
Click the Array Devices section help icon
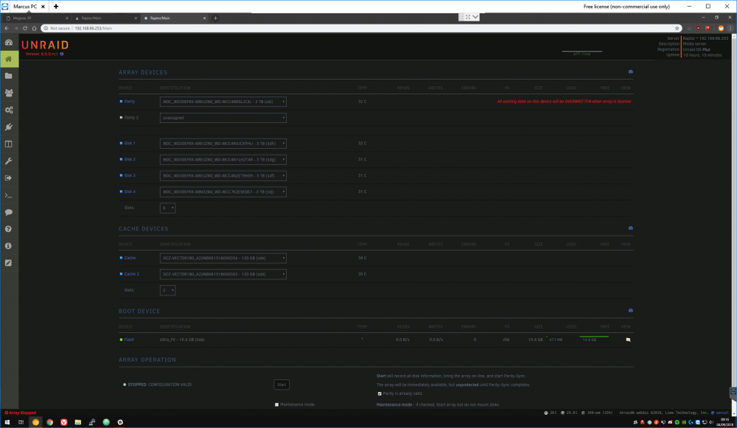631,72
